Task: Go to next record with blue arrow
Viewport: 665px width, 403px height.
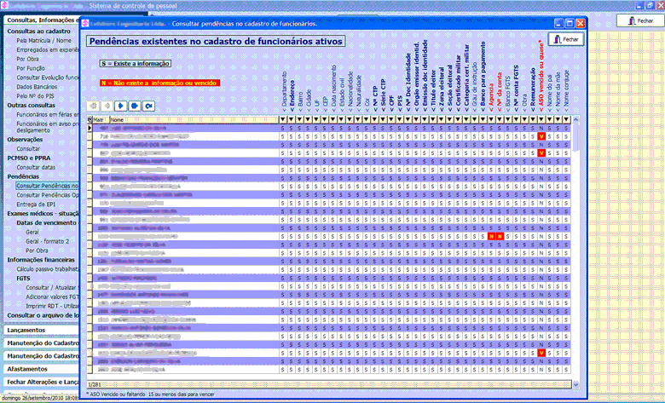Action: click(x=120, y=106)
